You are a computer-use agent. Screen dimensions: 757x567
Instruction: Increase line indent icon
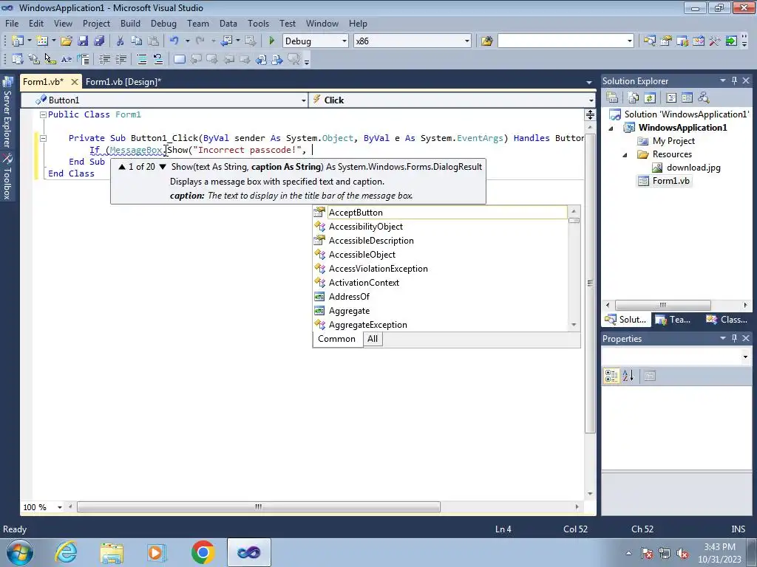(120, 59)
